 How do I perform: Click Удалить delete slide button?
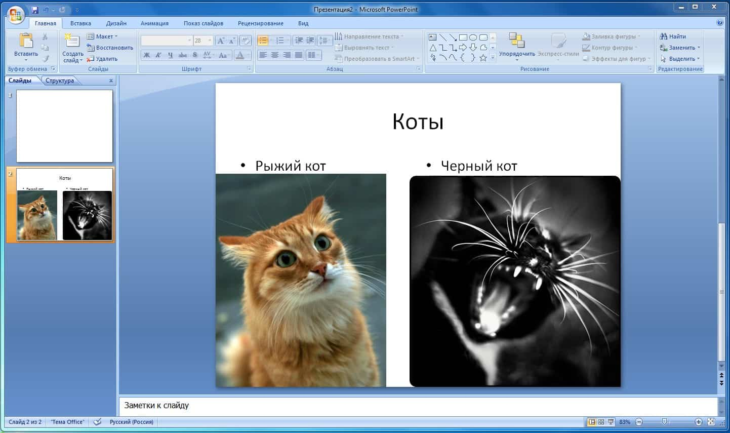[102, 59]
